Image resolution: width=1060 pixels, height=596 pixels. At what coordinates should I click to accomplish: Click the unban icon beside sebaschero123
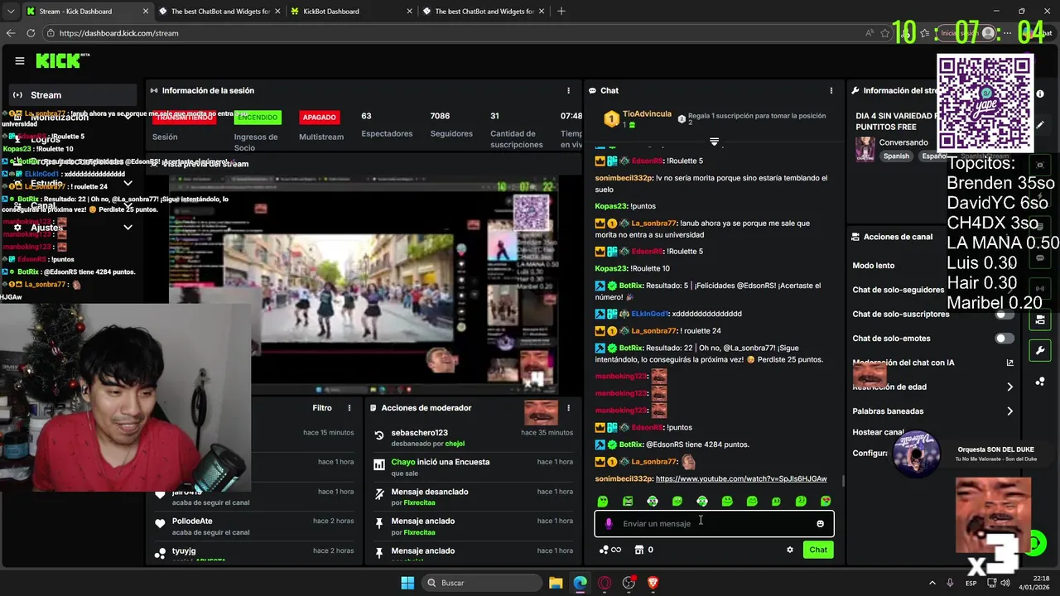[x=379, y=435]
